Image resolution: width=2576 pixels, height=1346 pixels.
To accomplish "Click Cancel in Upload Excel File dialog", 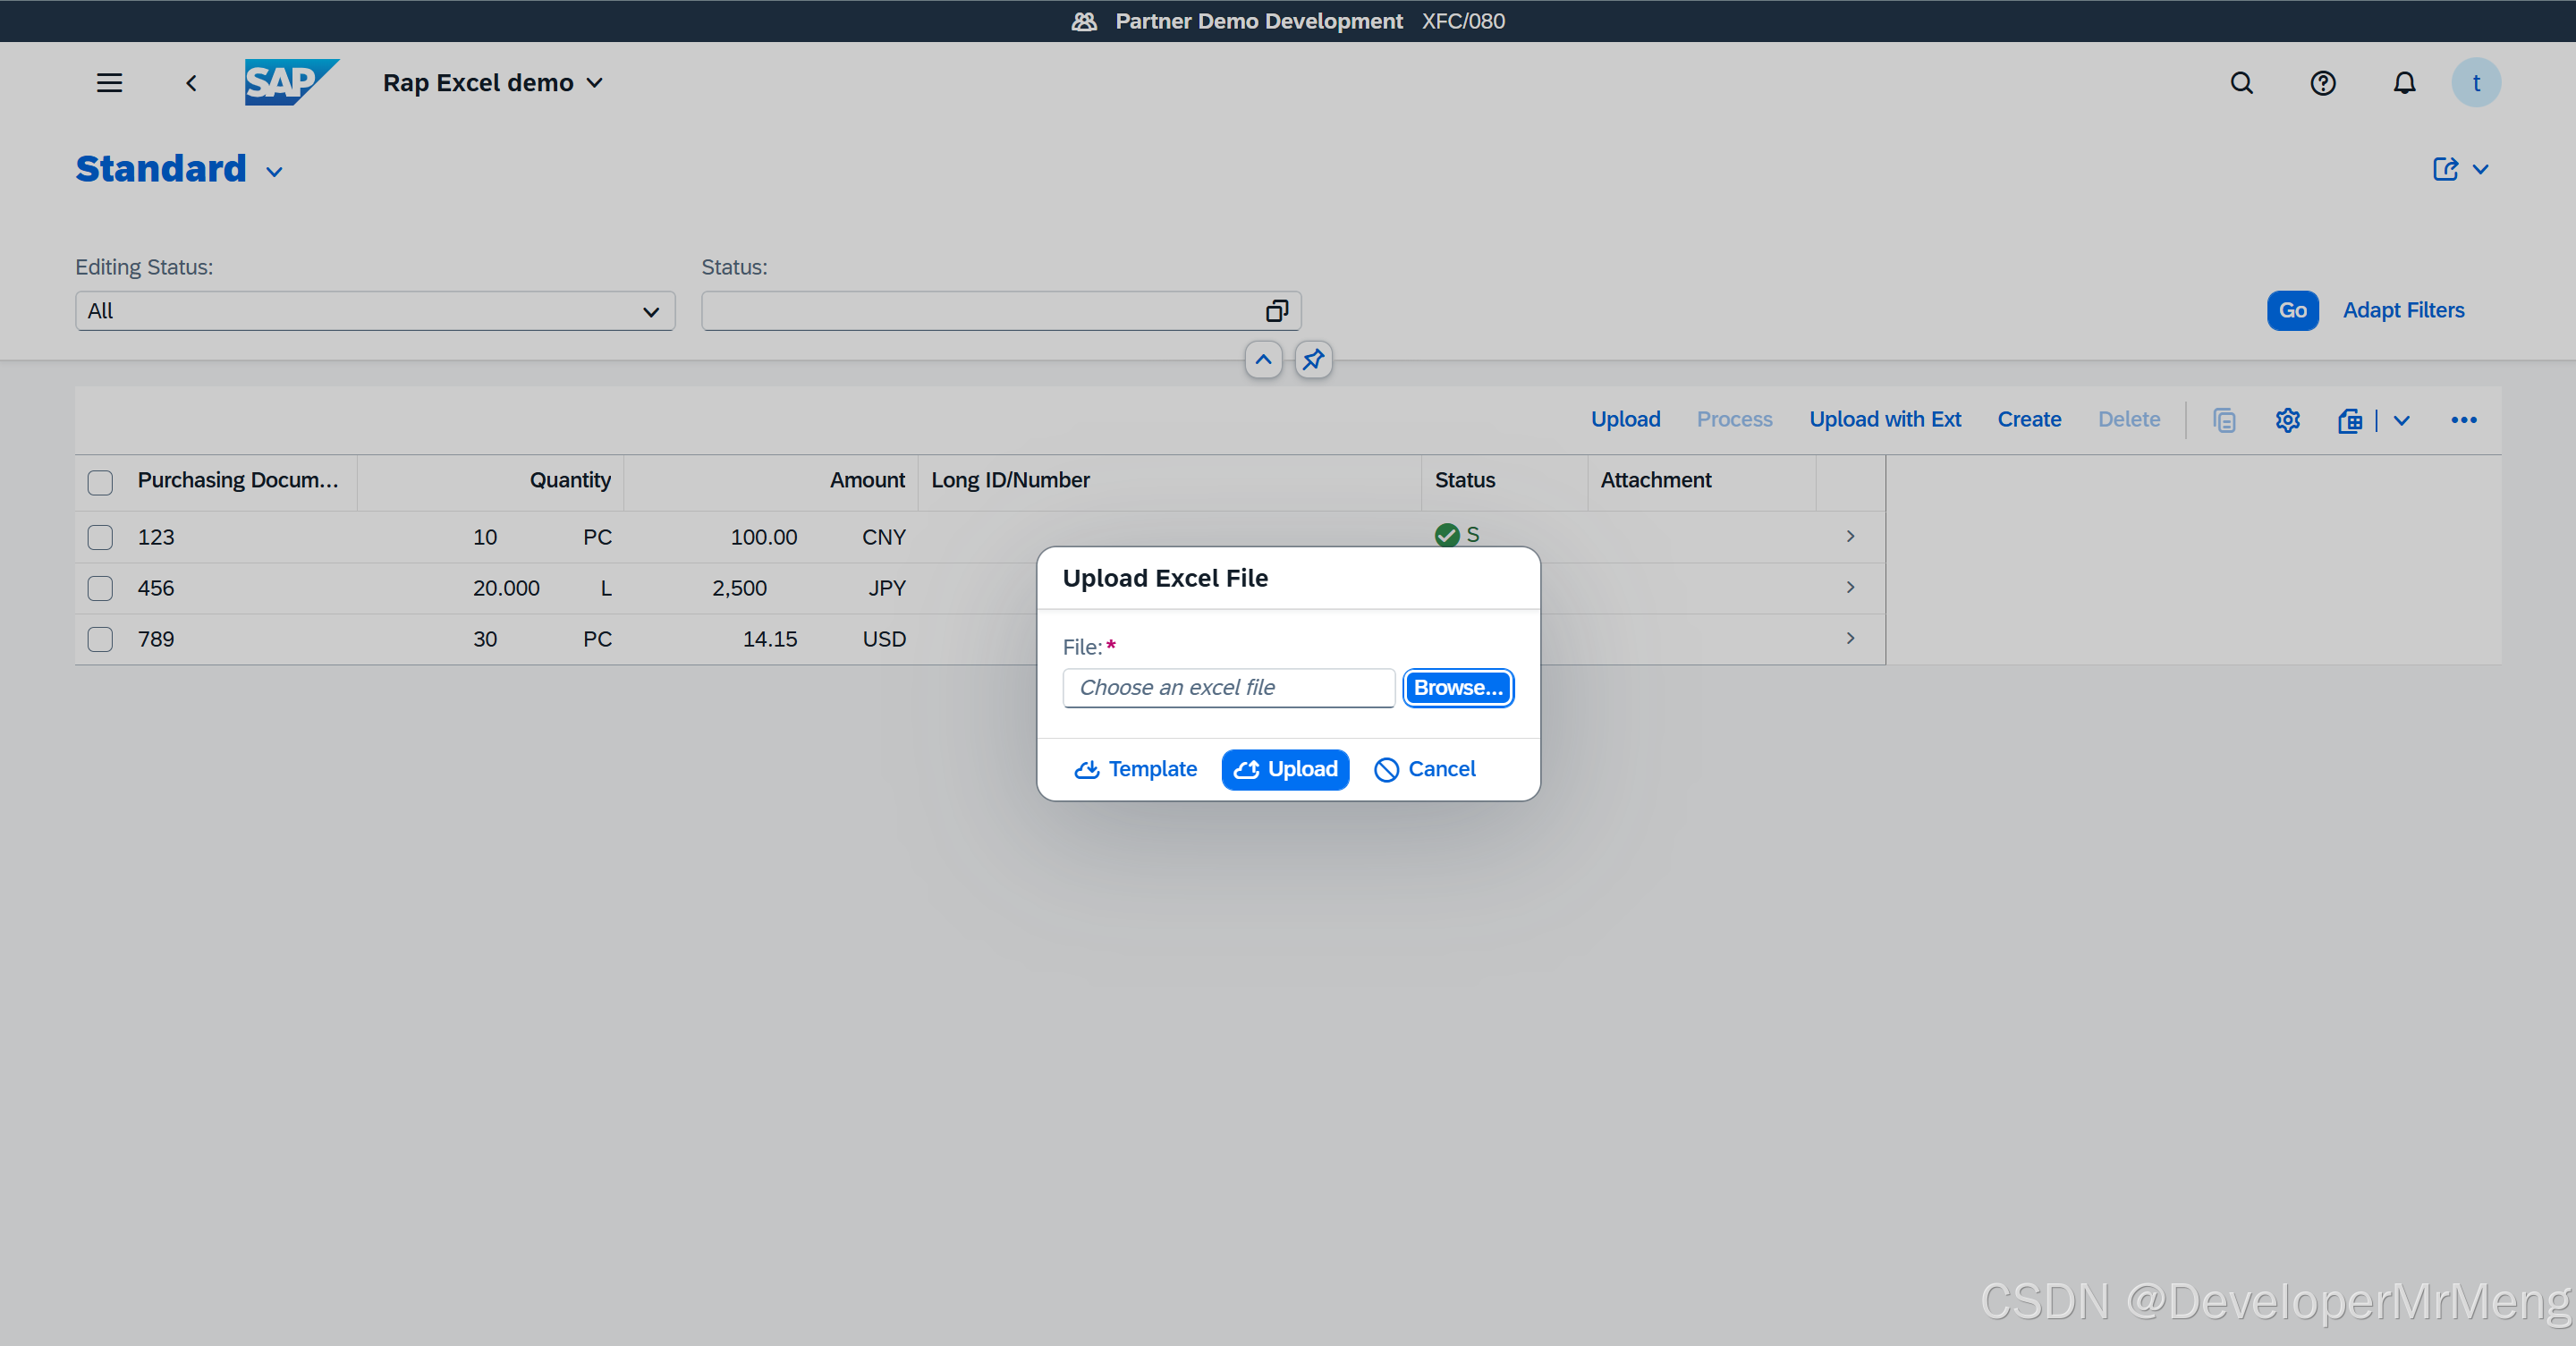I will click(x=1424, y=769).
